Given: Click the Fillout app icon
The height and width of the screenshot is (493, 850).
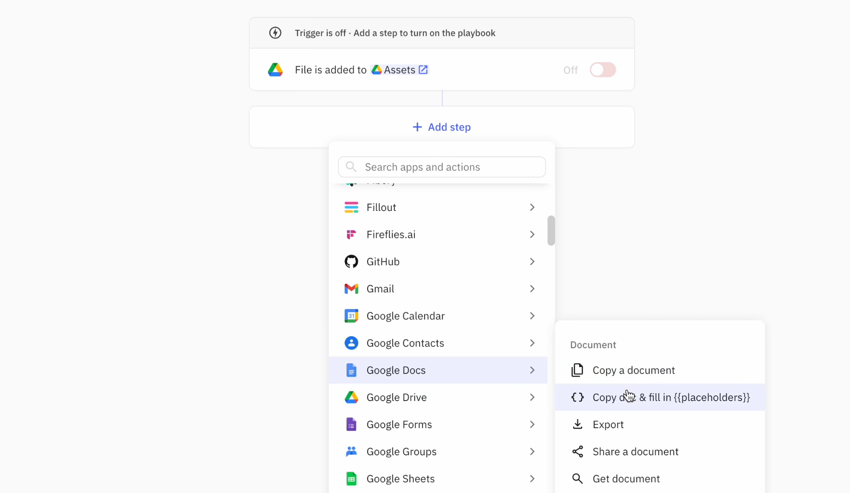Looking at the screenshot, I should click(351, 207).
